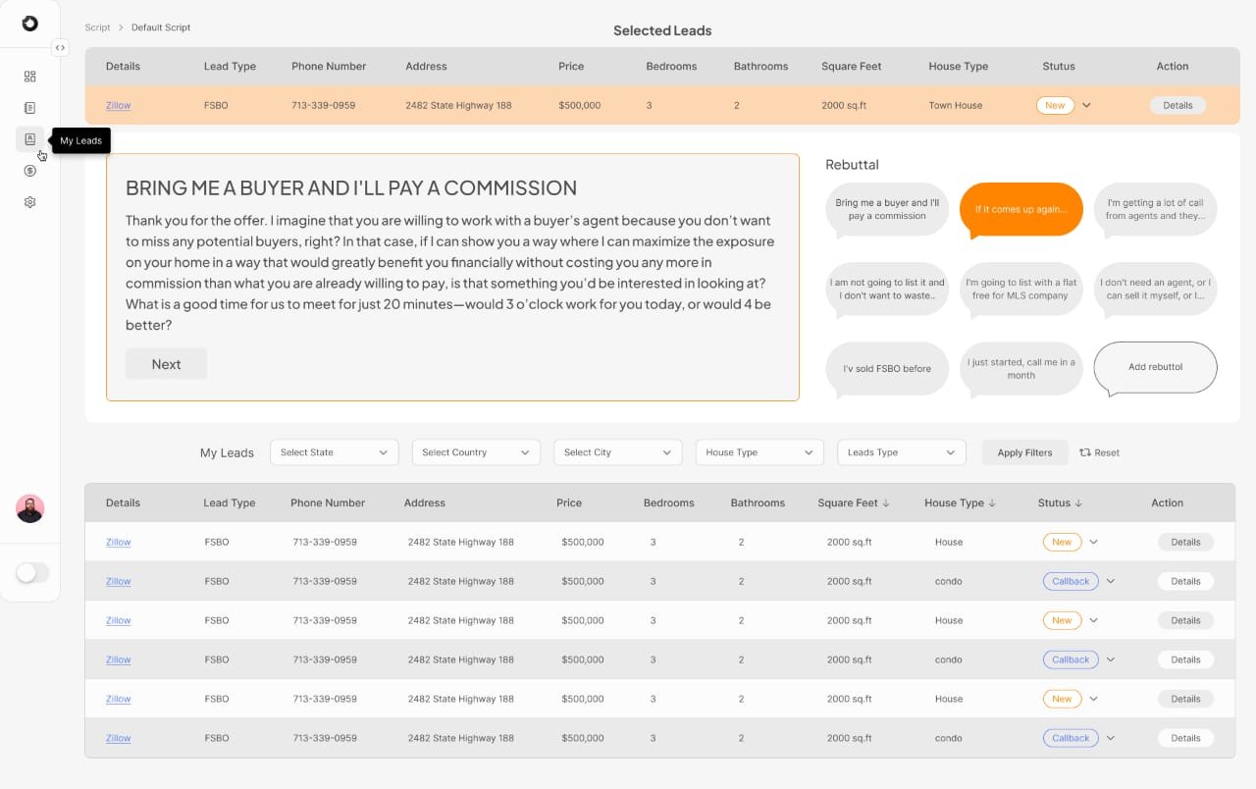Viewport: 1256px width, 789px height.
Task: Open the Leads Type filter dropdown
Action: (x=901, y=452)
